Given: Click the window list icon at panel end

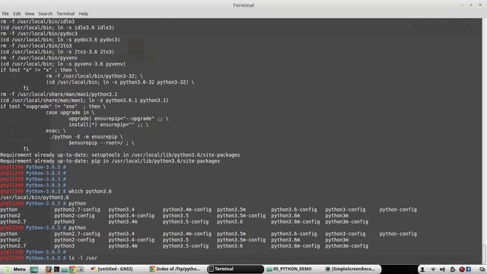Looking at the screenshot, I should (x=482, y=269).
